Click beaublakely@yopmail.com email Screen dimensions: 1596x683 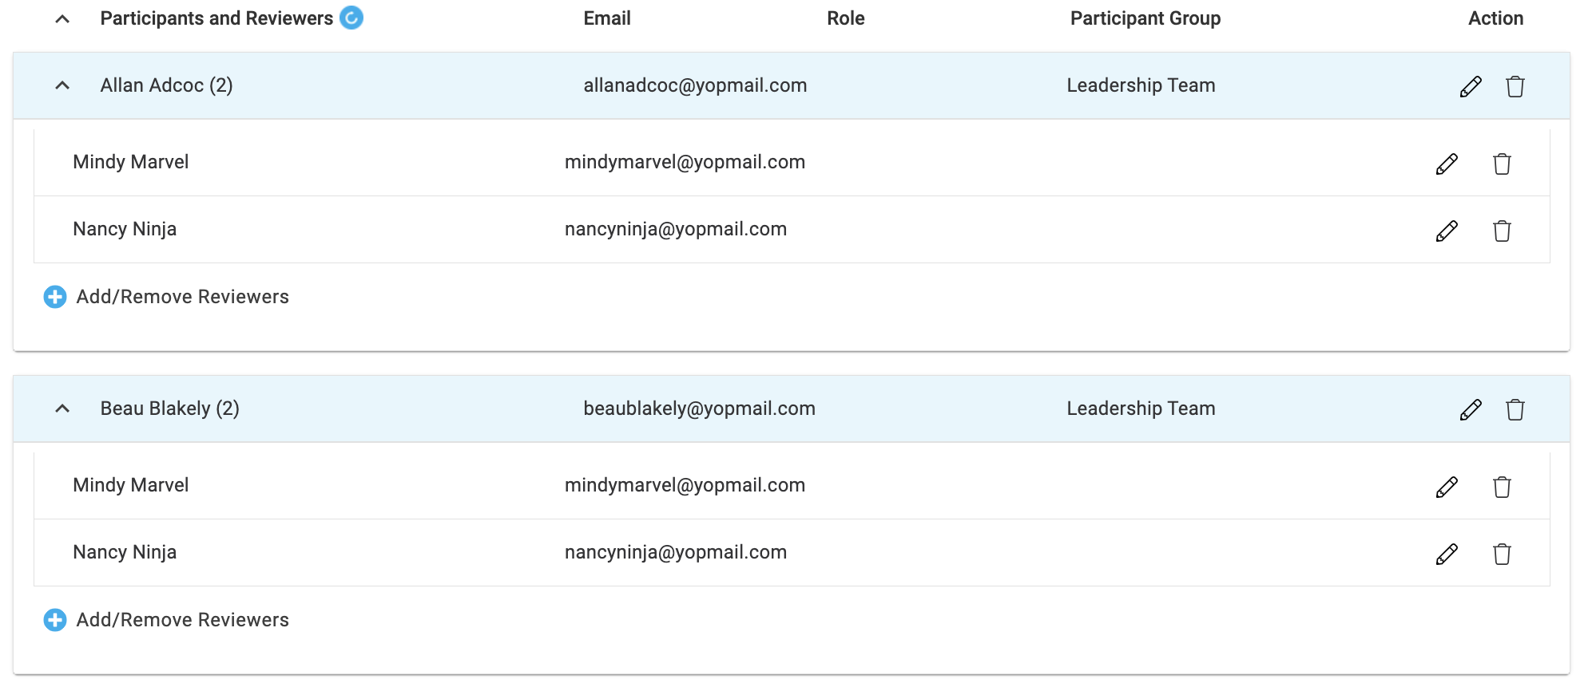[699, 409]
